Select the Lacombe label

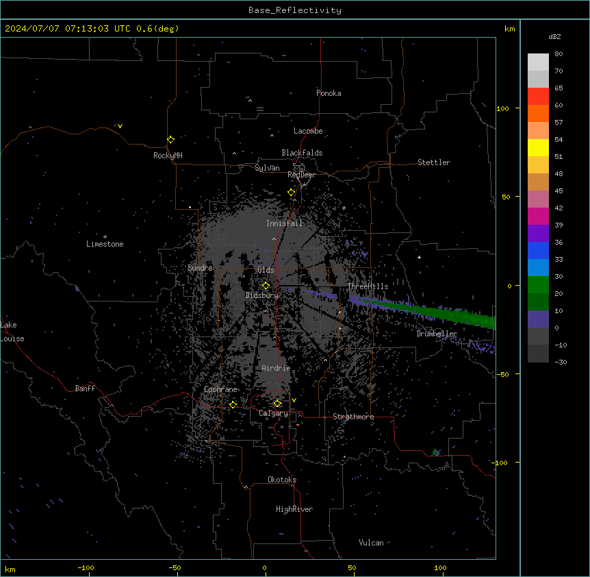pyautogui.click(x=308, y=131)
